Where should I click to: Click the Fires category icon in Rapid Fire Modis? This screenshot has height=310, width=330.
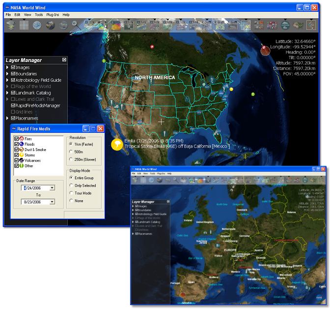(x=22, y=139)
